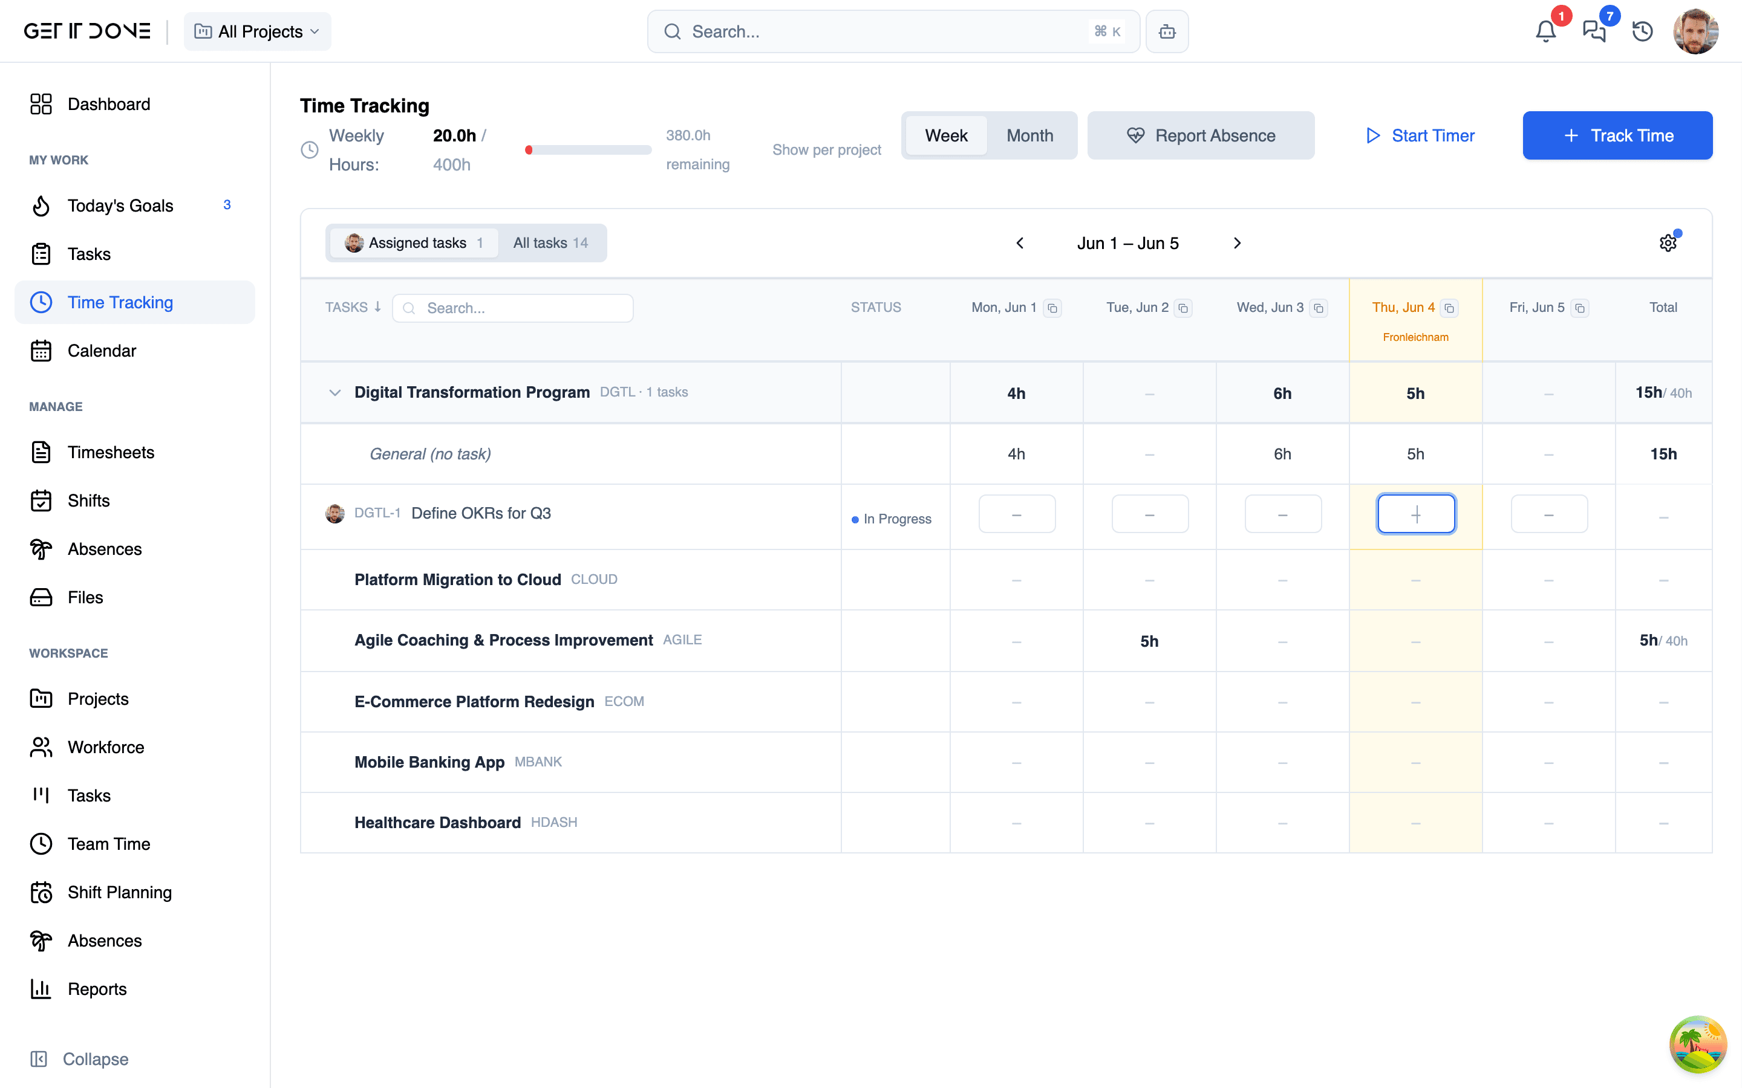Switch to Month view
The height and width of the screenshot is (1088, 1742).
pyautogui.click(x=1029, y=135)
